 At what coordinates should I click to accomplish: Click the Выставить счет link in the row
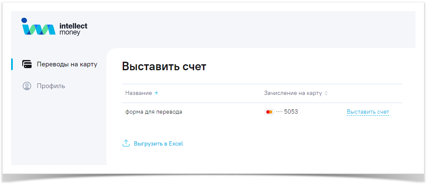(x=368, y=112)
